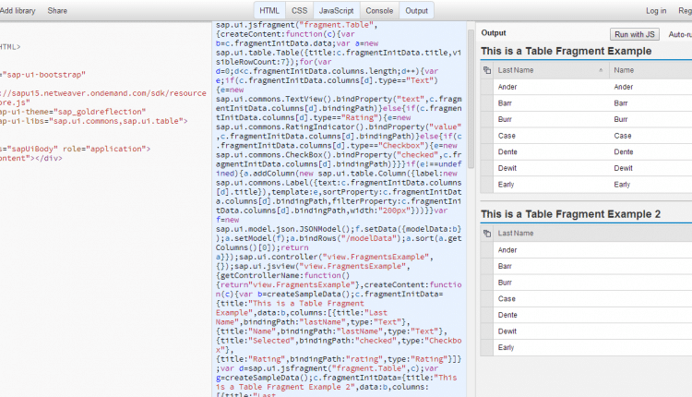Click Barr in Name column of first table

coord(621,103)
